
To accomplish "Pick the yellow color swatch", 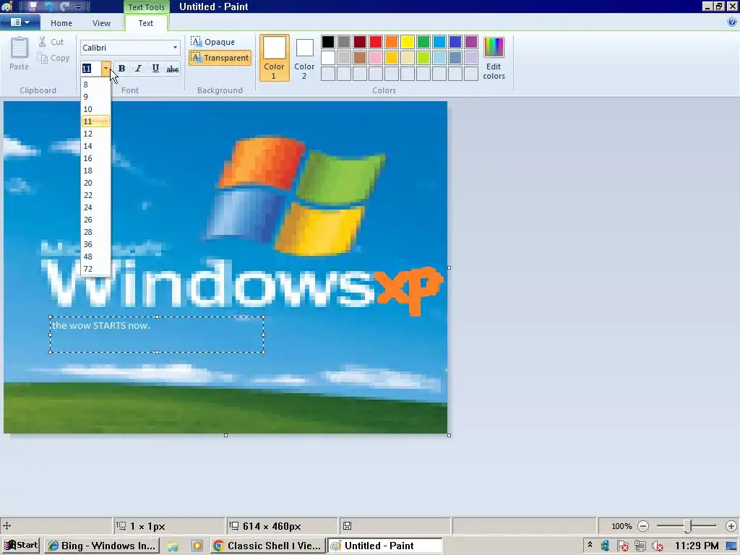I will 408,41.
